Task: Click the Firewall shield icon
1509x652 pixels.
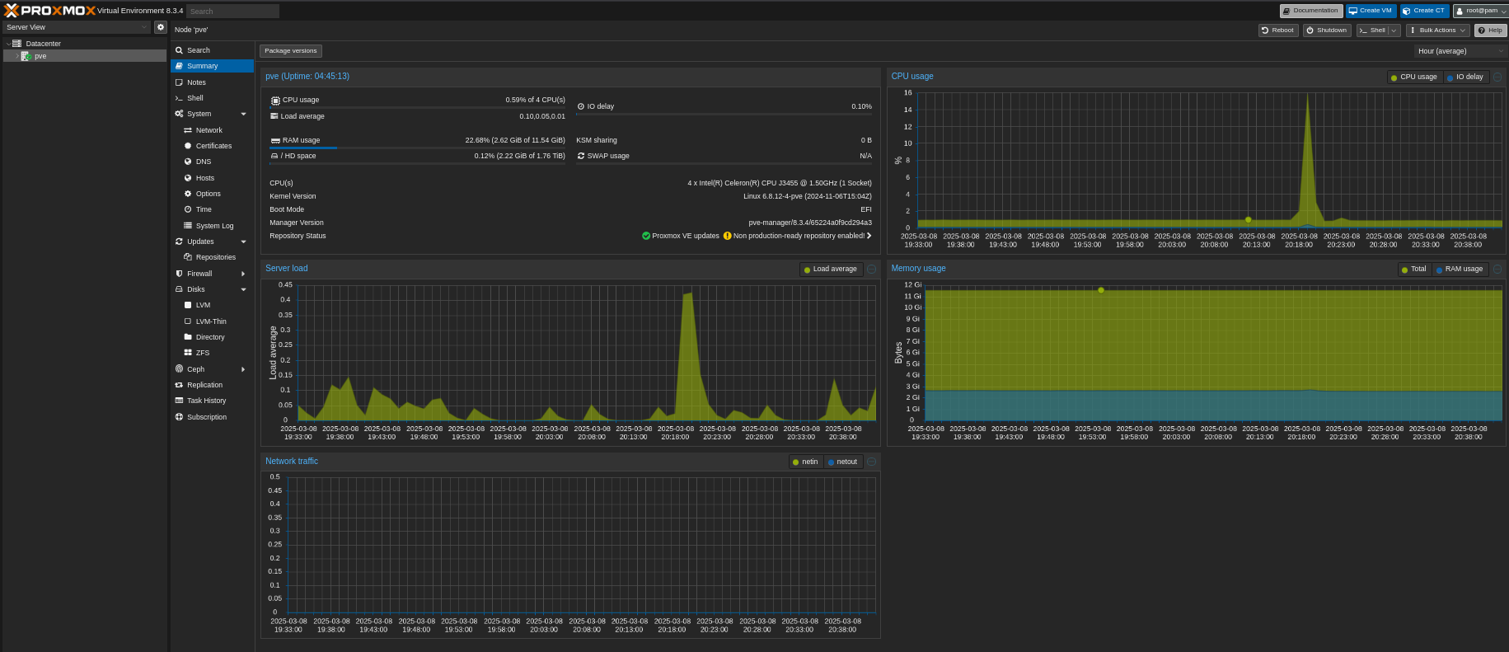Action: 179,274
